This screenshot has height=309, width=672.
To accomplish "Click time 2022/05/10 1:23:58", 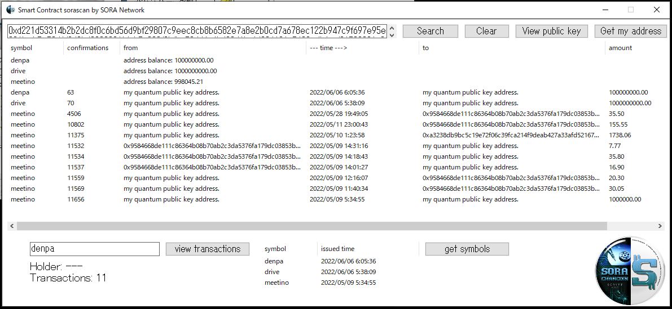I will point(337,135).
